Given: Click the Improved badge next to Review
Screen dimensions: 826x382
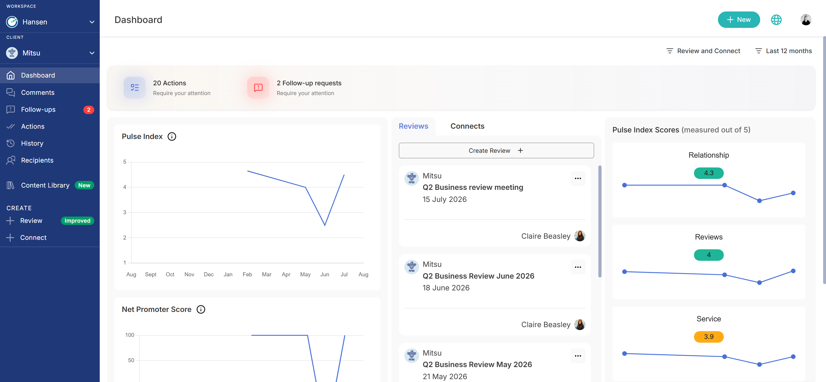Looking at the screenshot, I should click(77, 221).
